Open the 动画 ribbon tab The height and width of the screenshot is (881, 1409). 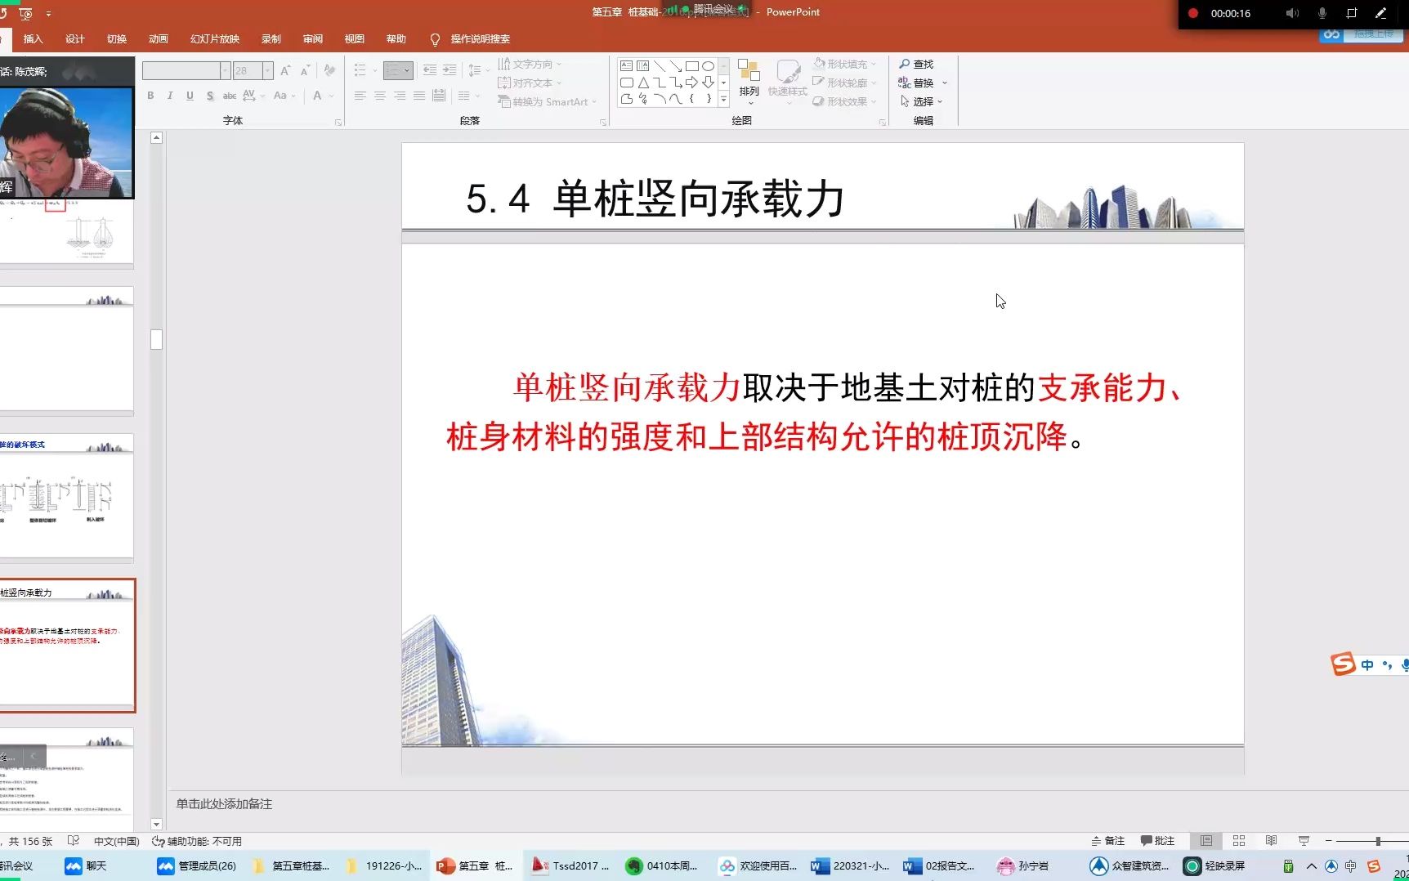point(159,39)
